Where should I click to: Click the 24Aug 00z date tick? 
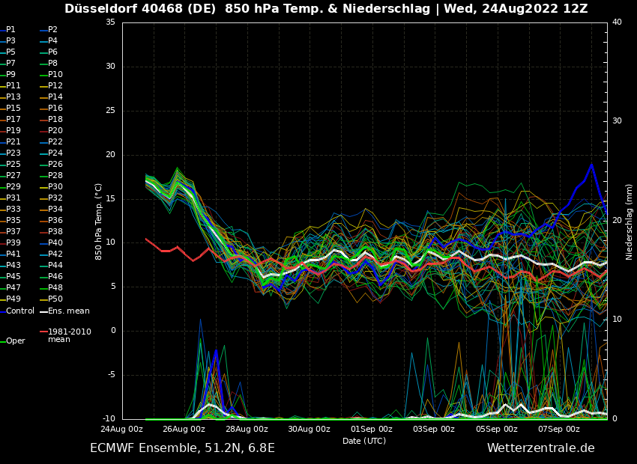tap(122, 429)
